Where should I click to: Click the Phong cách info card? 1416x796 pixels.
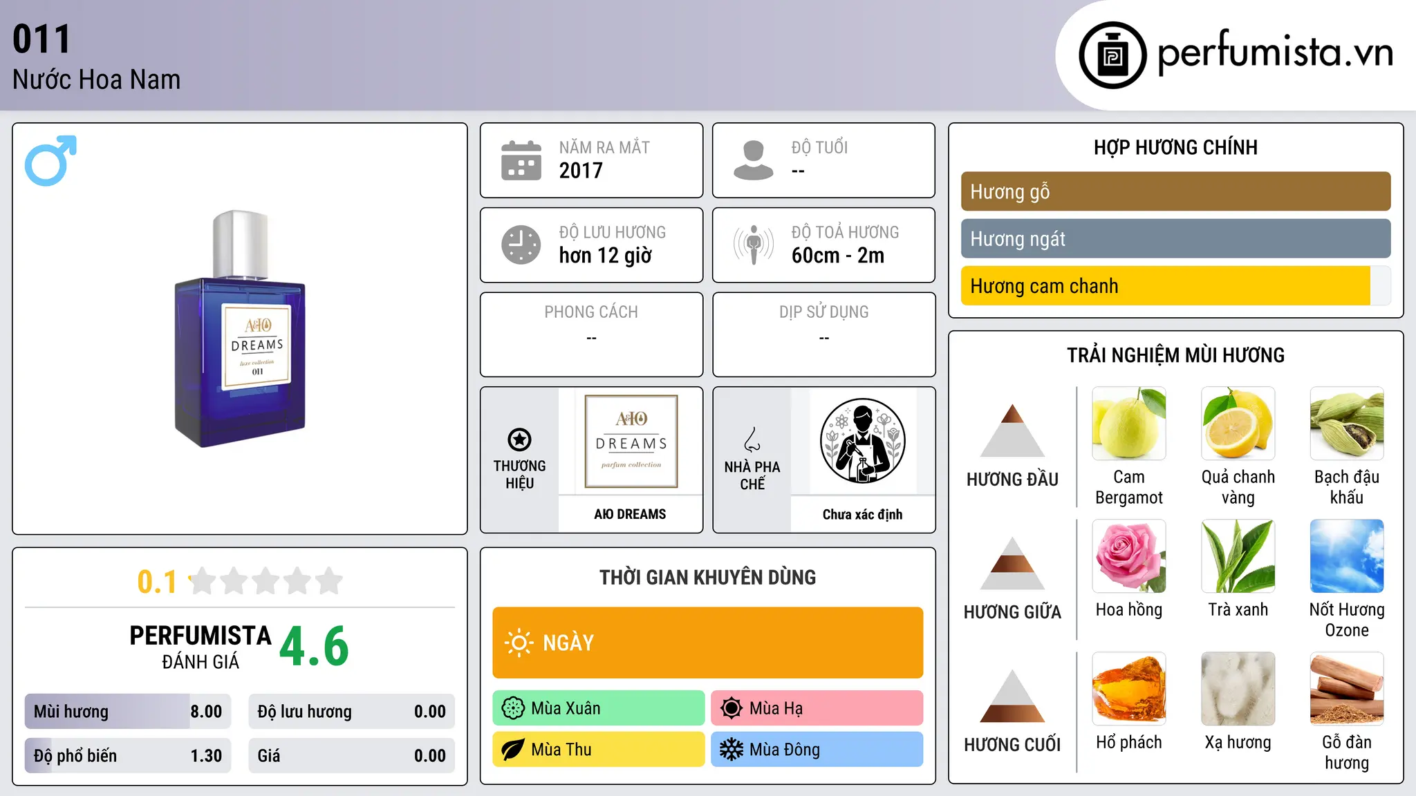coord(591,334)
